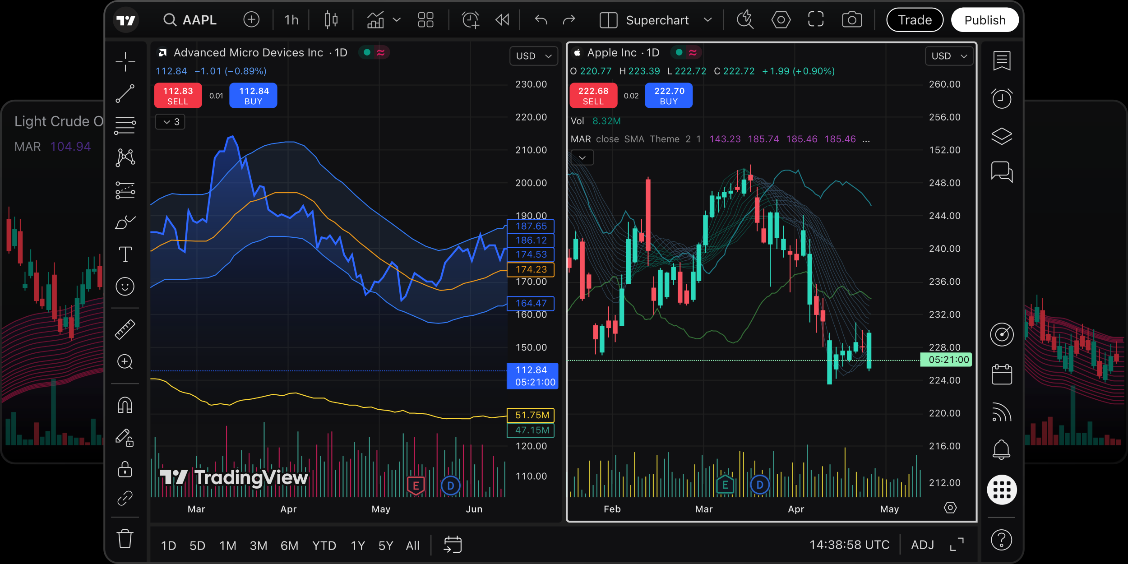Select the 1D time range
This screenshot has height=564, width=1128.
tap(169, 546)
